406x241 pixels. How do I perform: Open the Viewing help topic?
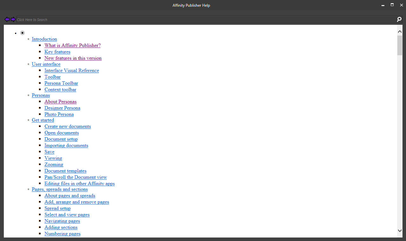click(53, 158)
